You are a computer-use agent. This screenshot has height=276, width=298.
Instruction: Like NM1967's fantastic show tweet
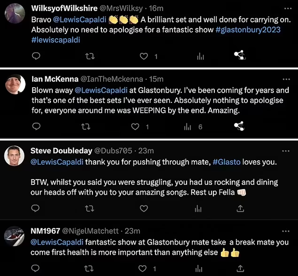coord(143,268)
